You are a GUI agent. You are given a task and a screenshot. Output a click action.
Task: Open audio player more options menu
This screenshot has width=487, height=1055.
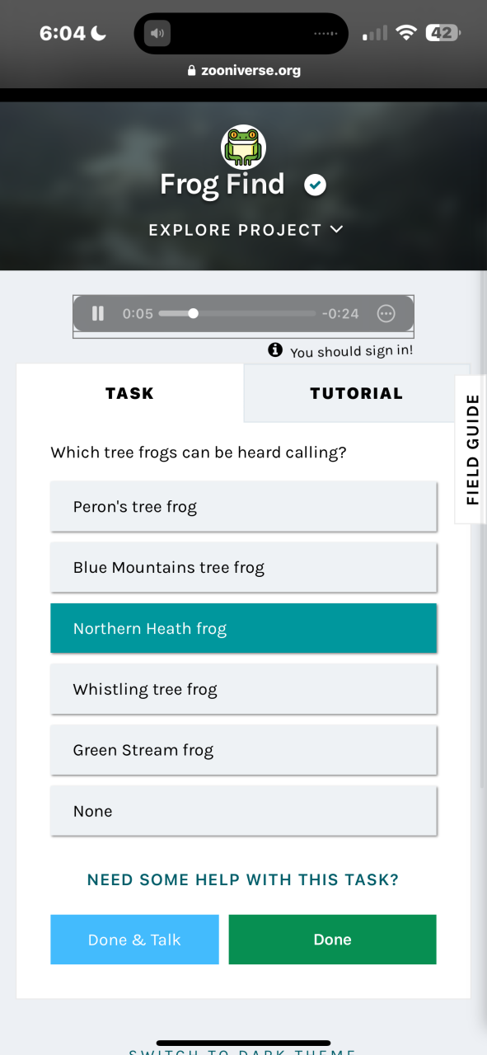[386, 313]
